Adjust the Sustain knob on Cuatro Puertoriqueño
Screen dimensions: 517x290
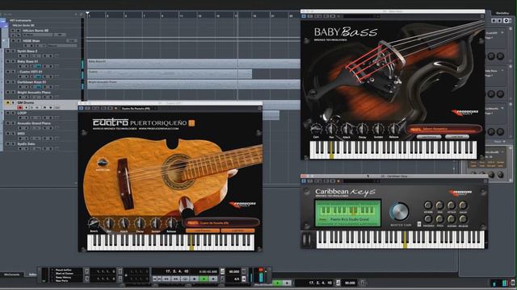point(156,223)
